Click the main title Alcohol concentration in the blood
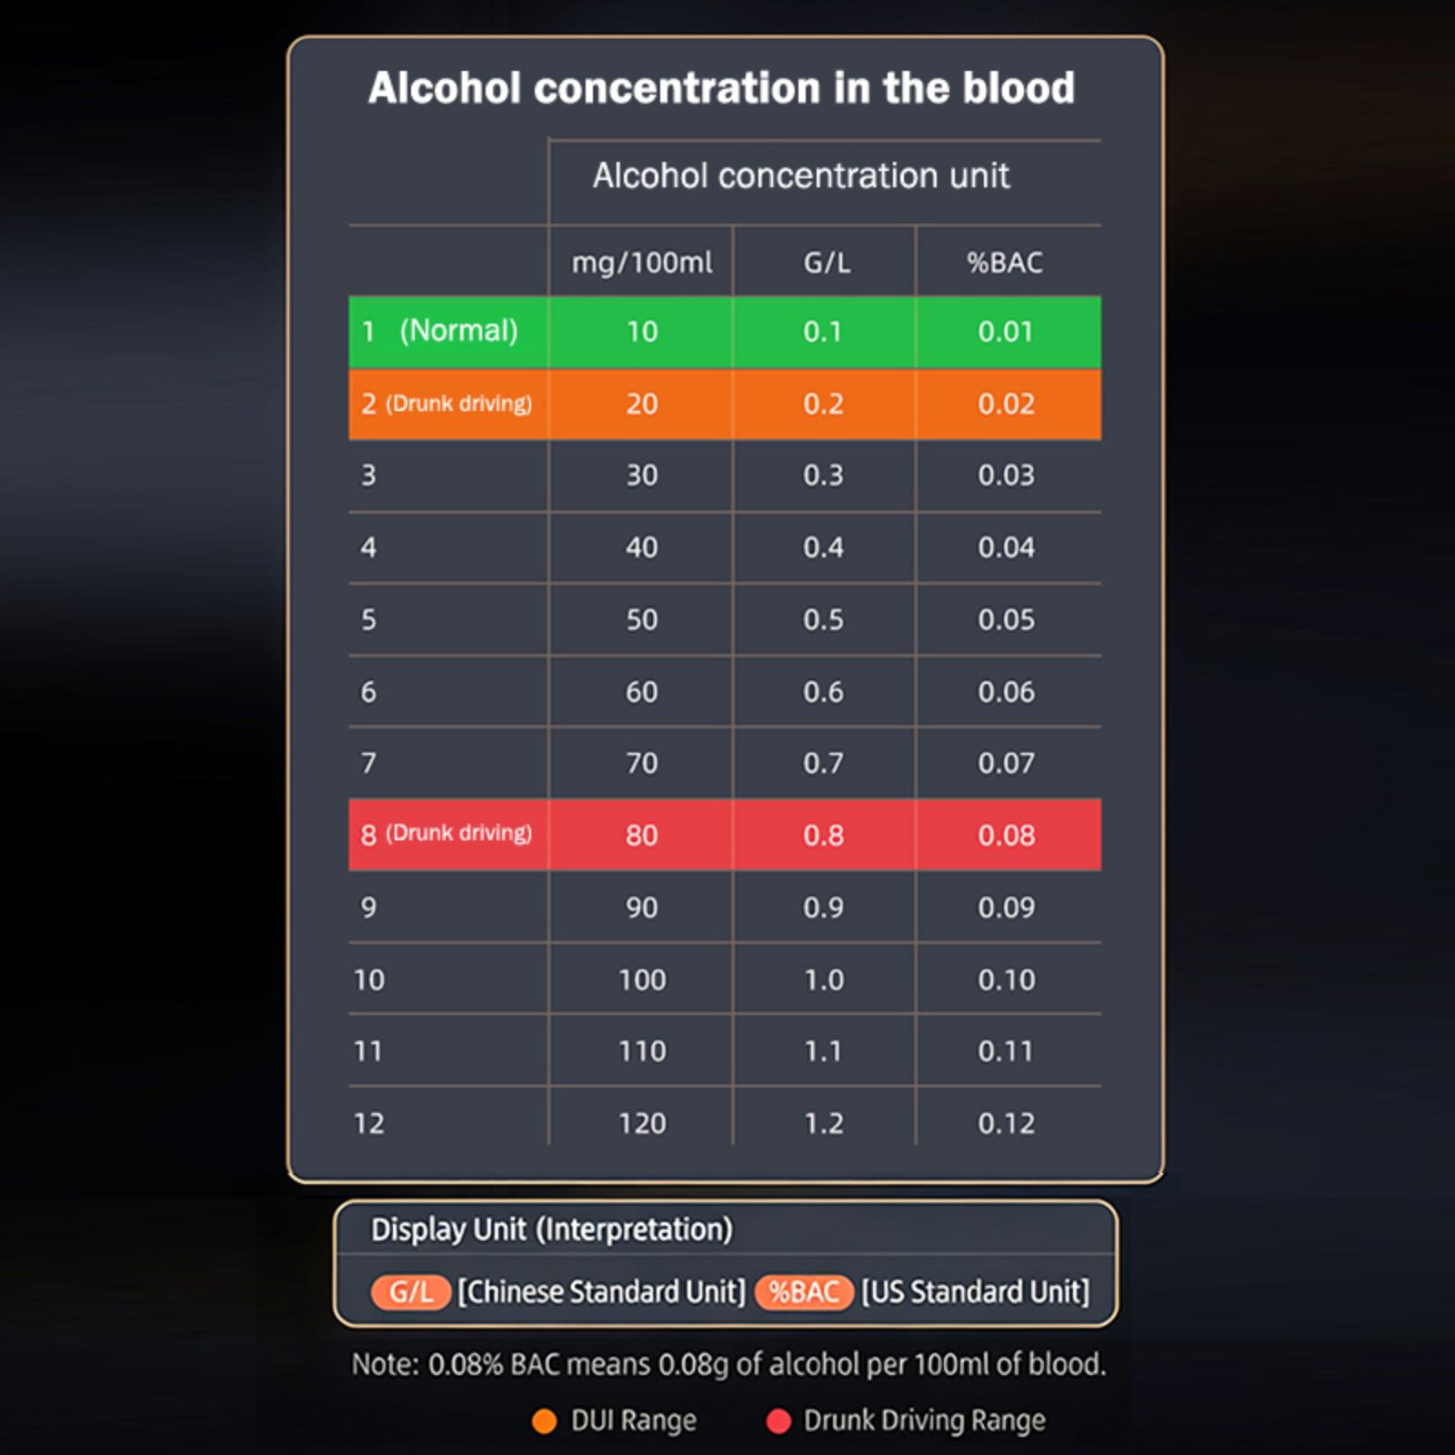This screenshot has height=1455, width=1455. tap(721, 88)
